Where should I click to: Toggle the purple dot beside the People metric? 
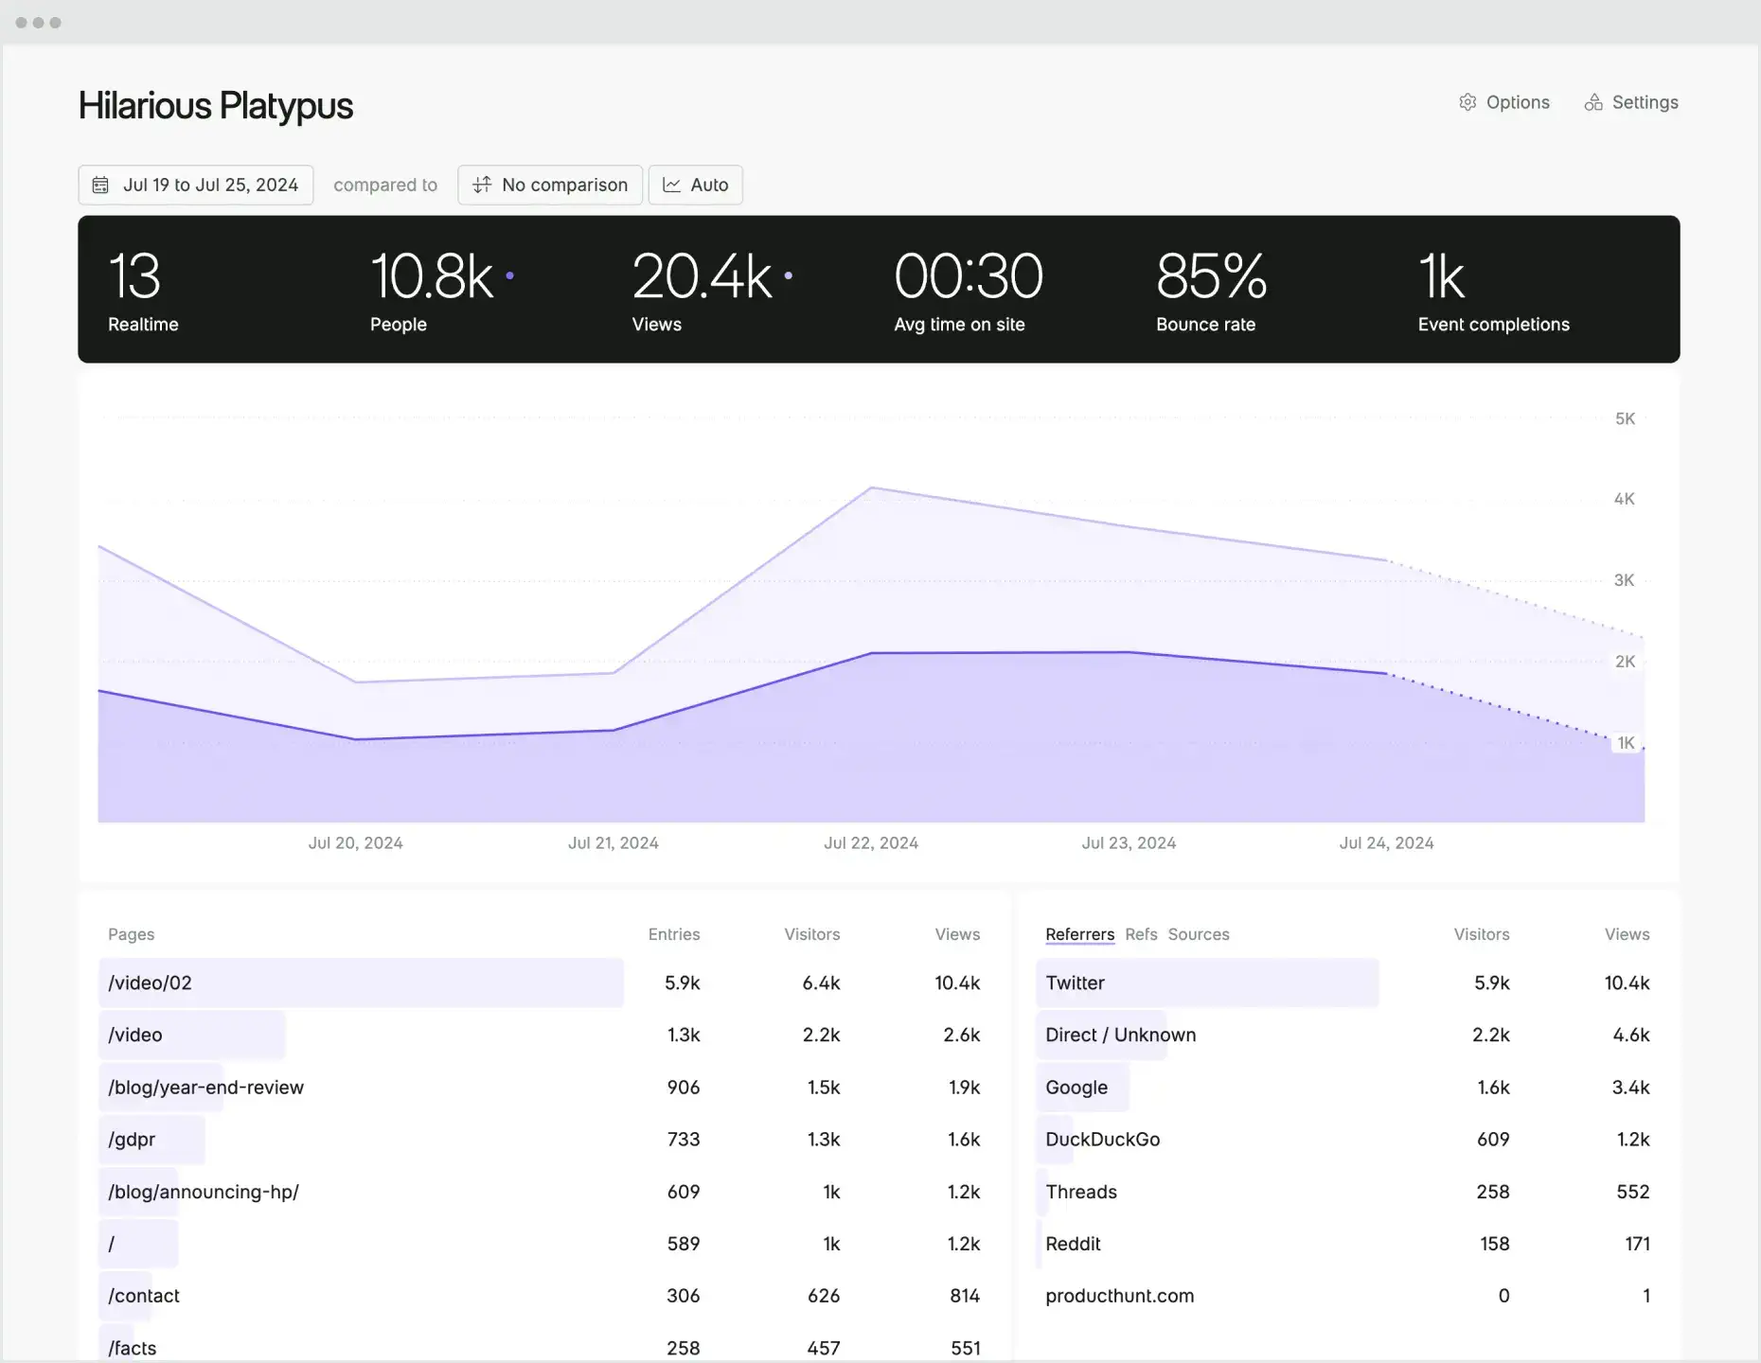(x=509, y=275)
